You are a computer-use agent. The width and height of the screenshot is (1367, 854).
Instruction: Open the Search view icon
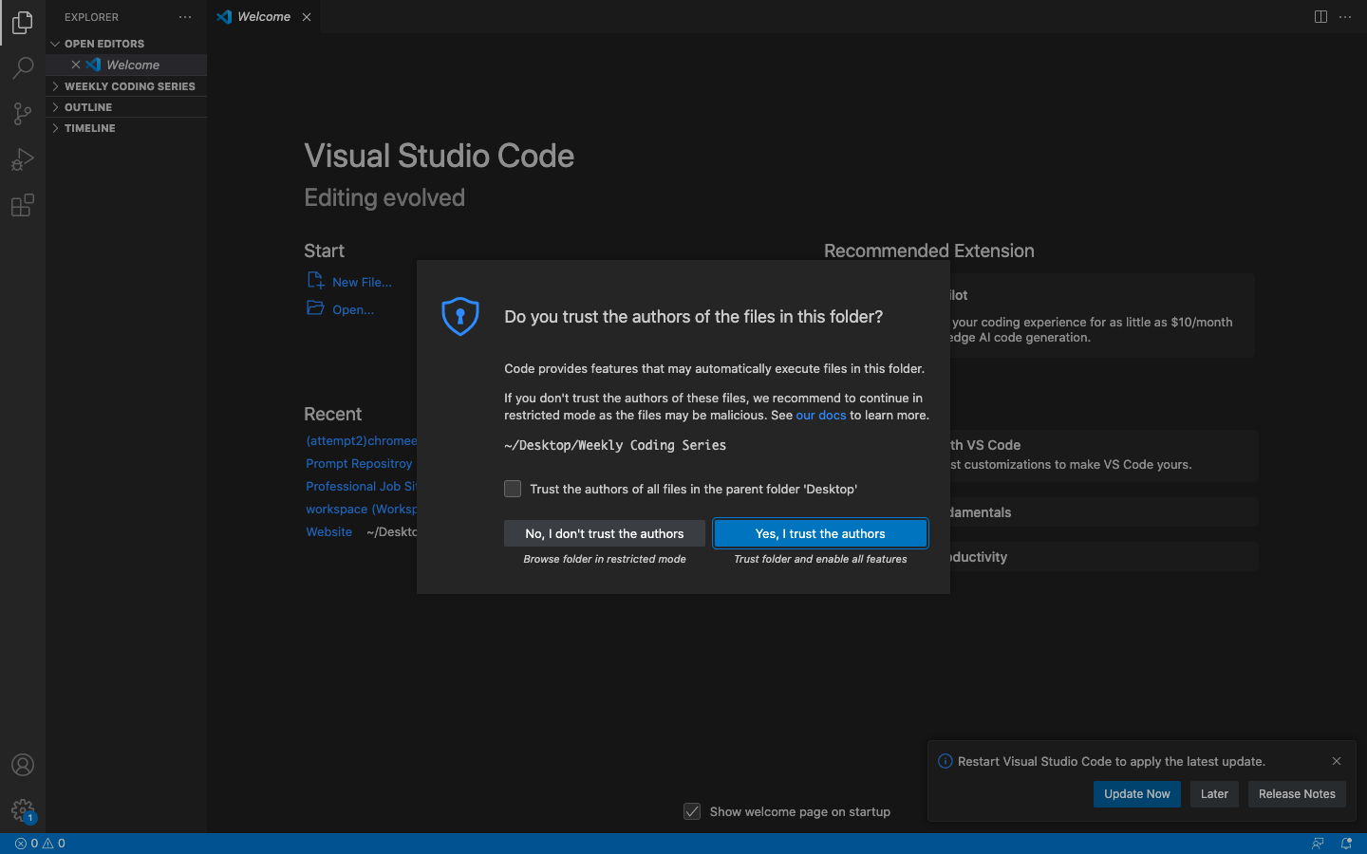click(x=23, y=68)
